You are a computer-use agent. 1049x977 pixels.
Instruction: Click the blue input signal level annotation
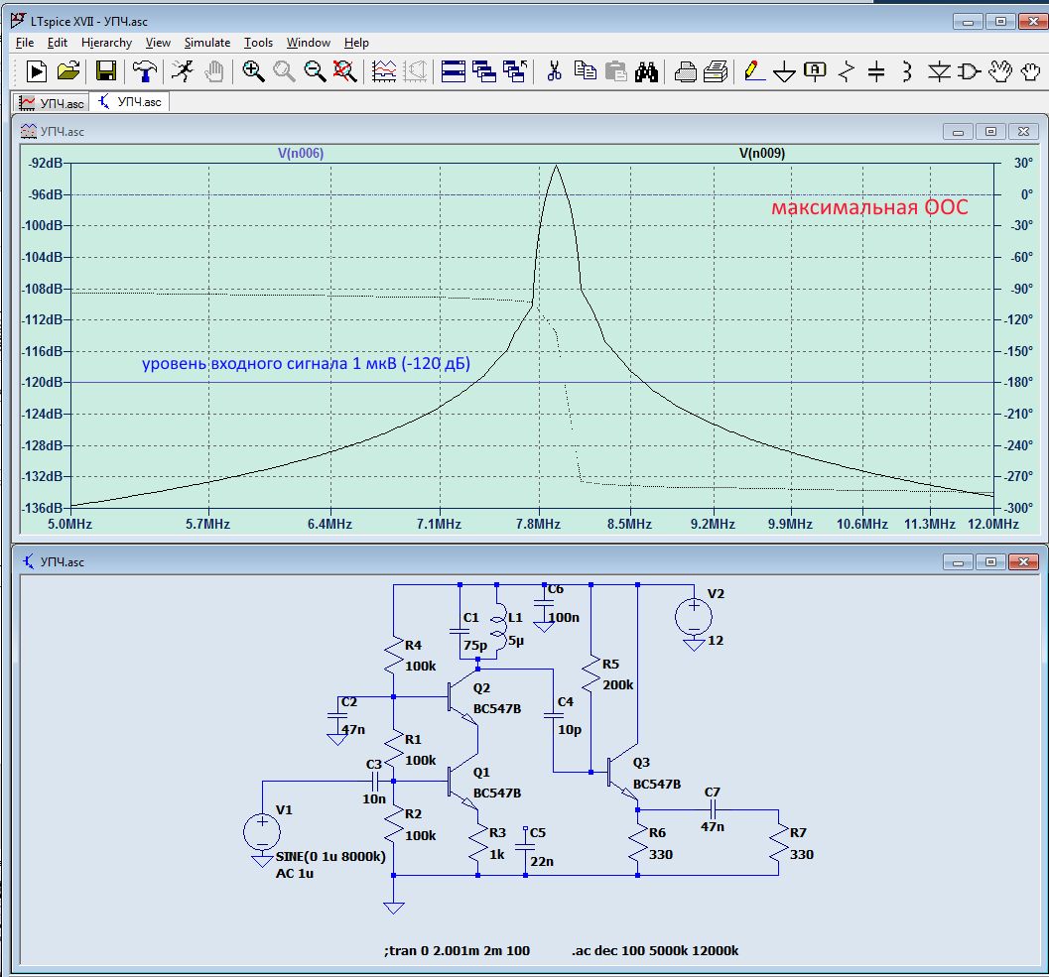(x=306, y=364)
